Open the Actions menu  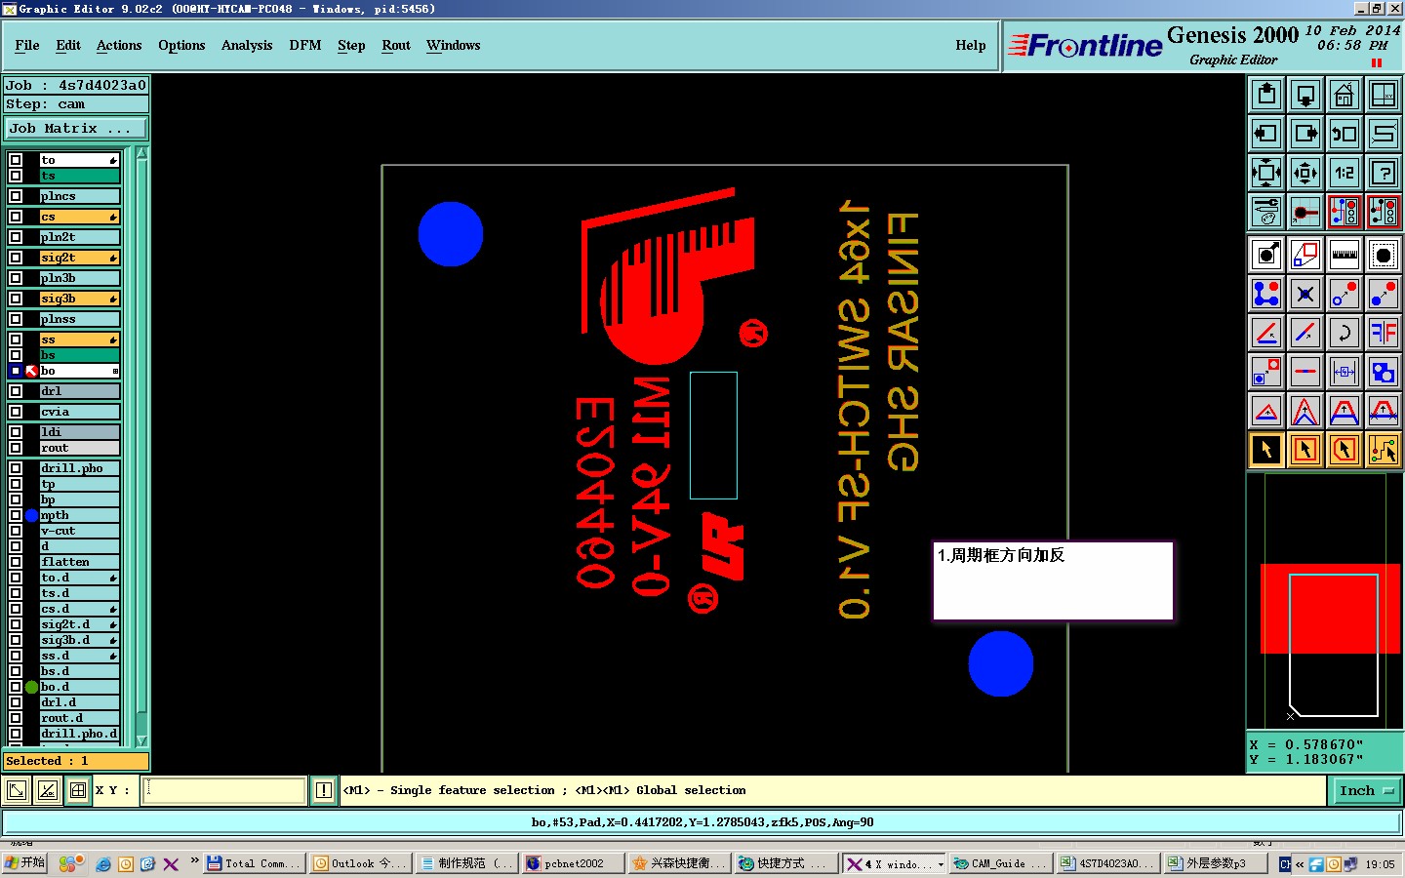tap(119, 45)
